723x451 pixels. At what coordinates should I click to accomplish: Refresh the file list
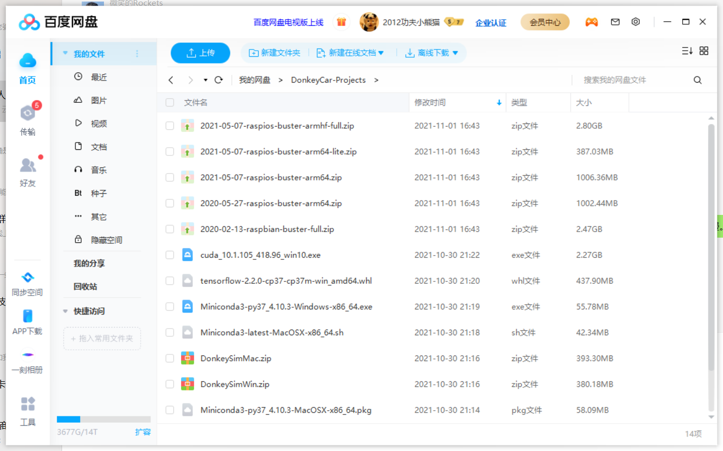pyautogui.click(x=218, y=80)
